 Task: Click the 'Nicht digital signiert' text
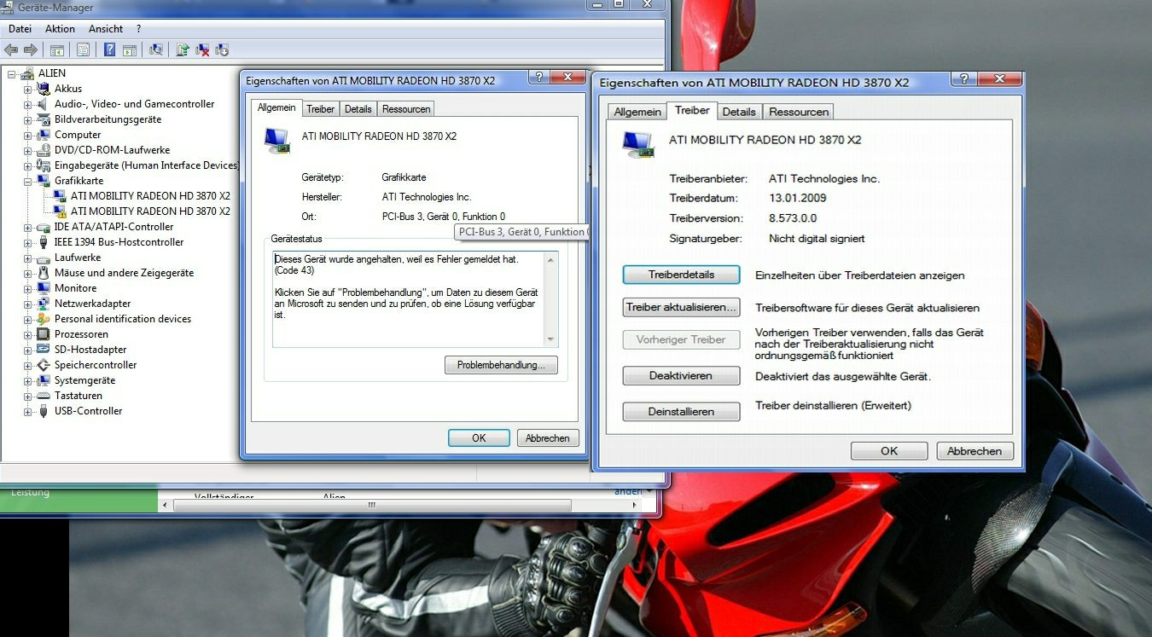click(817, 239)
